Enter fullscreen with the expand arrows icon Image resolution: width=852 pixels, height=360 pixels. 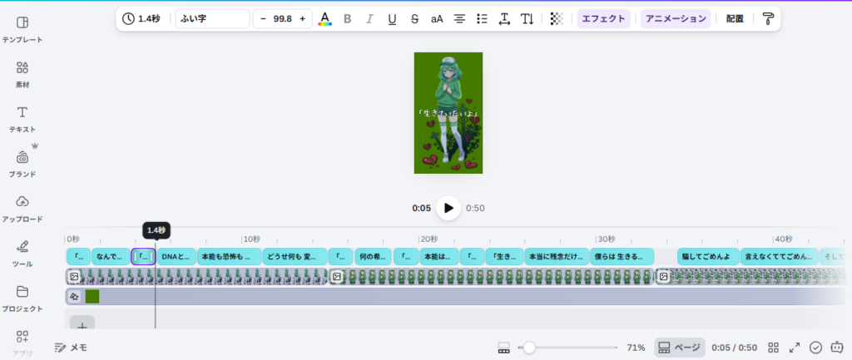tap(795, 348)
